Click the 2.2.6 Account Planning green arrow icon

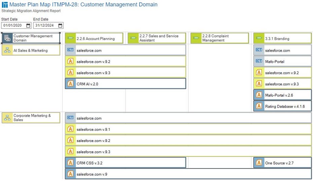(70, 38)
